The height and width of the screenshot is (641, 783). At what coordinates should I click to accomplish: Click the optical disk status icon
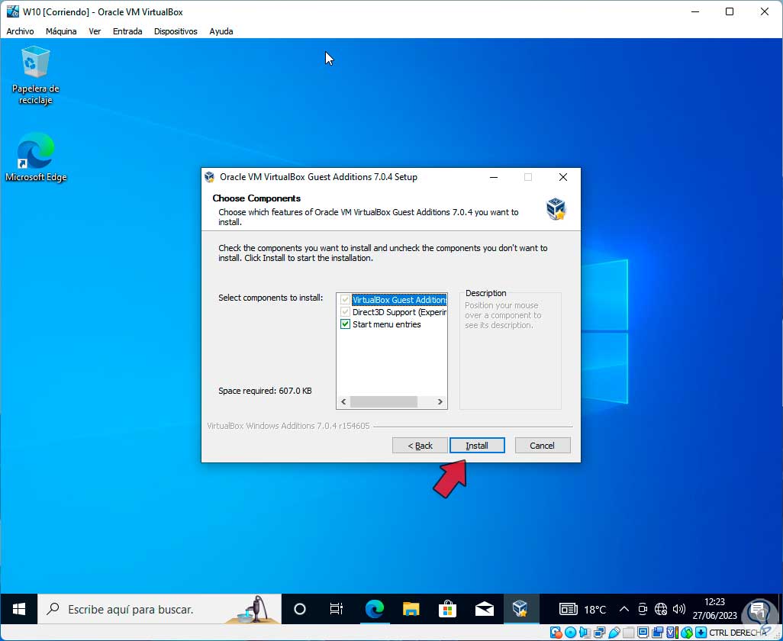click(570, 633)
